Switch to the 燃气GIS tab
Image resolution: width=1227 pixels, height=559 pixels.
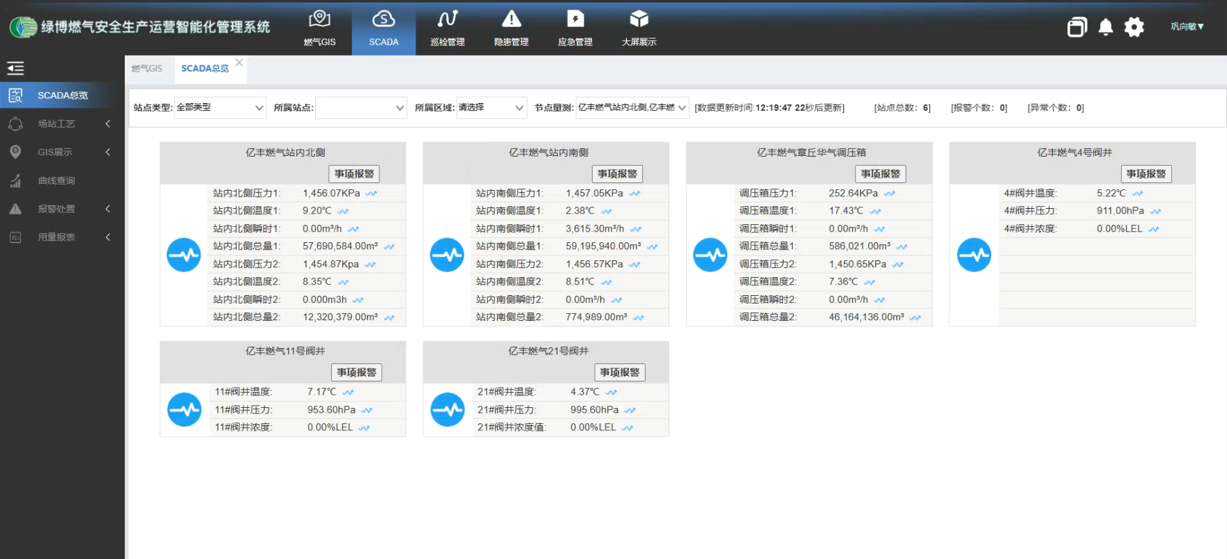point(147,69)
